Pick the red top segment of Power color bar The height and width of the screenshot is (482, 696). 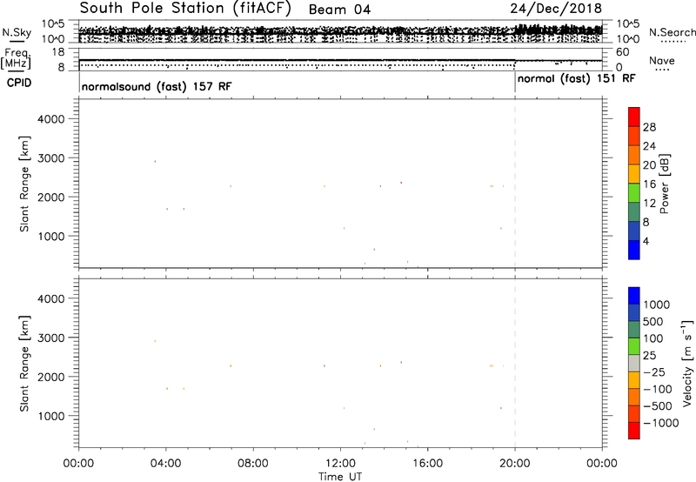[634, 117]
